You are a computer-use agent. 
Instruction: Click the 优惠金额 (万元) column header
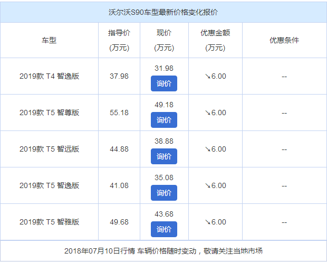[x=215, y=40]
